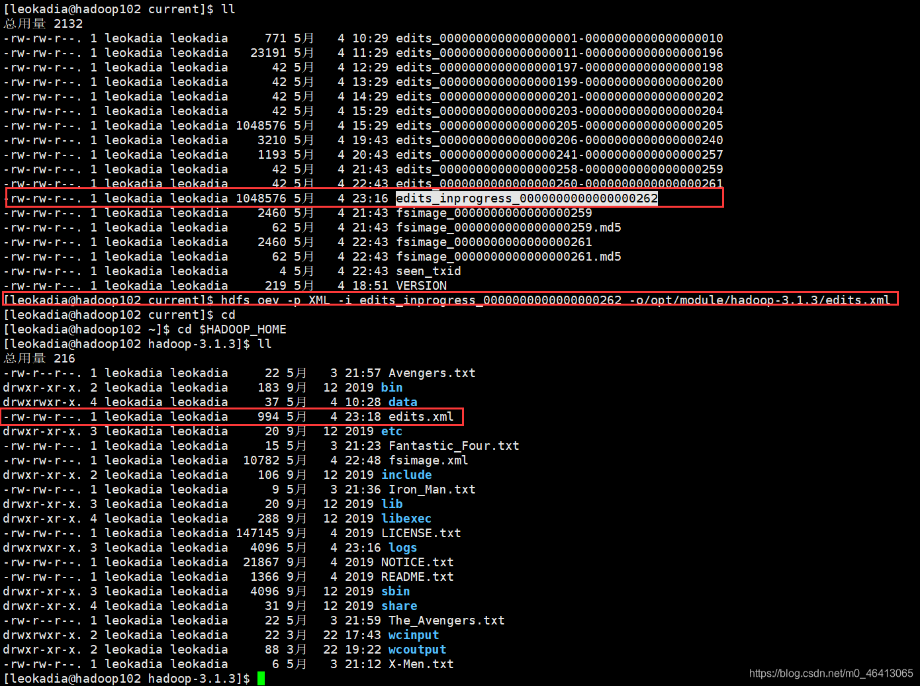Click the hdfs oev command line text
Viewport: 920px width, 686px height.
pos(555,300)
